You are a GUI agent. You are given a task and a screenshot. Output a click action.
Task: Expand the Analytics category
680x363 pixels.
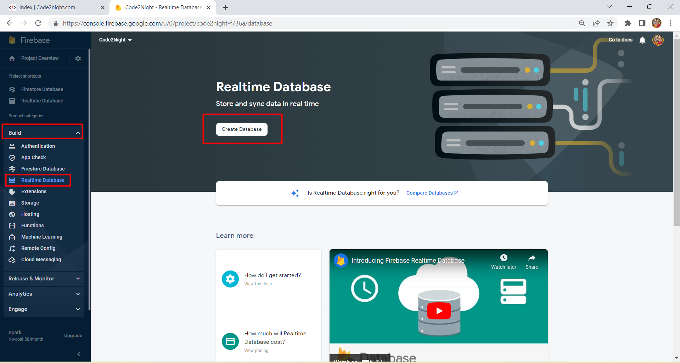click(x=78, y=294)
